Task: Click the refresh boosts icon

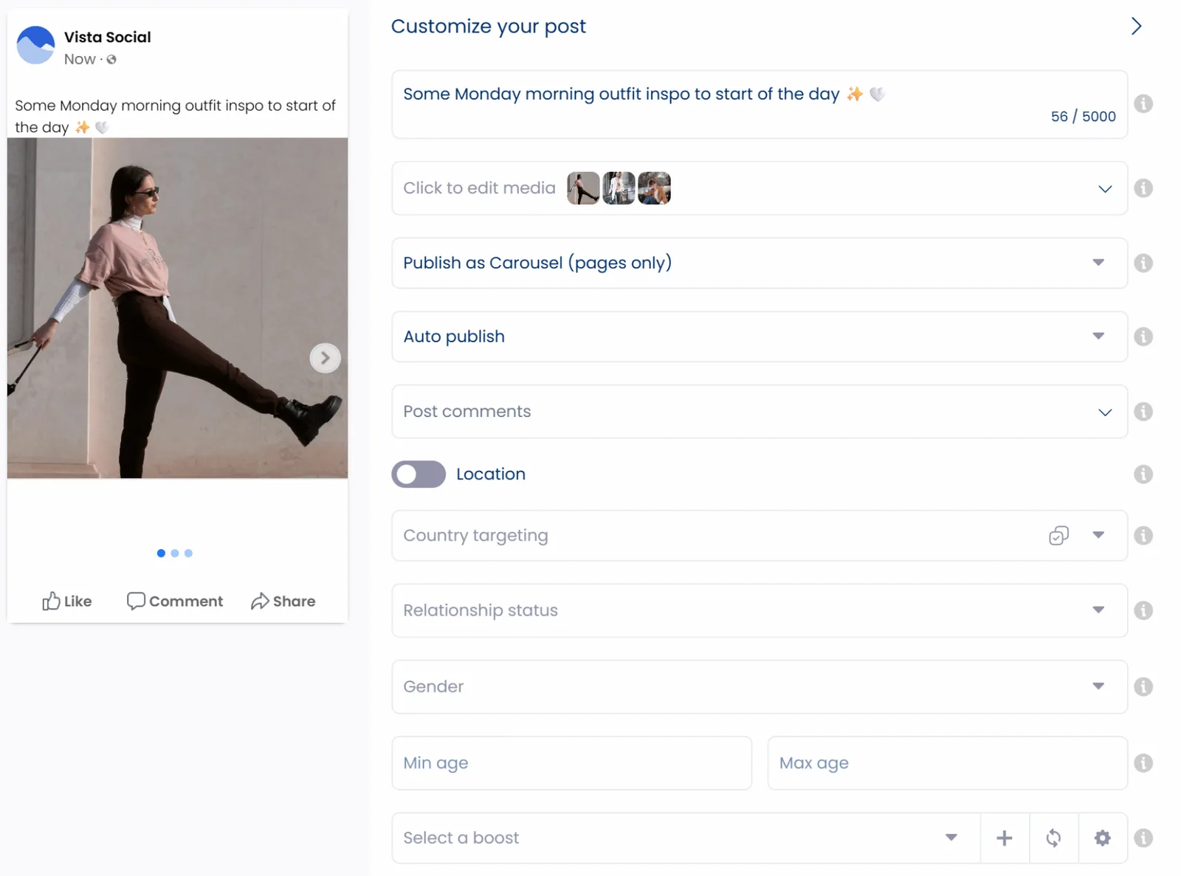Action: coord(1053,838)
